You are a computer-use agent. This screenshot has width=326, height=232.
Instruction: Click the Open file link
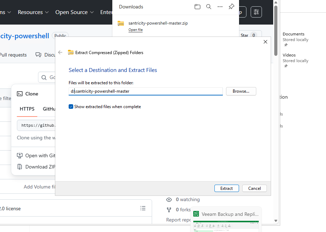136,29
